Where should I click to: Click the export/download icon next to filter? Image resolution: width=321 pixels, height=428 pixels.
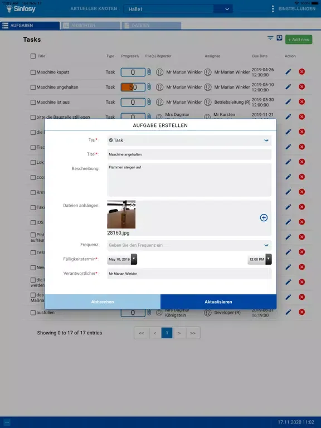279,38
